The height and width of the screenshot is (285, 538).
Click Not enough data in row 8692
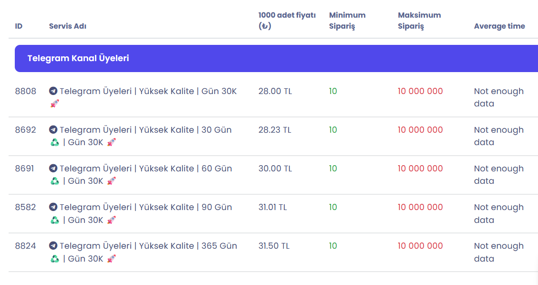[x=499, y=136]
